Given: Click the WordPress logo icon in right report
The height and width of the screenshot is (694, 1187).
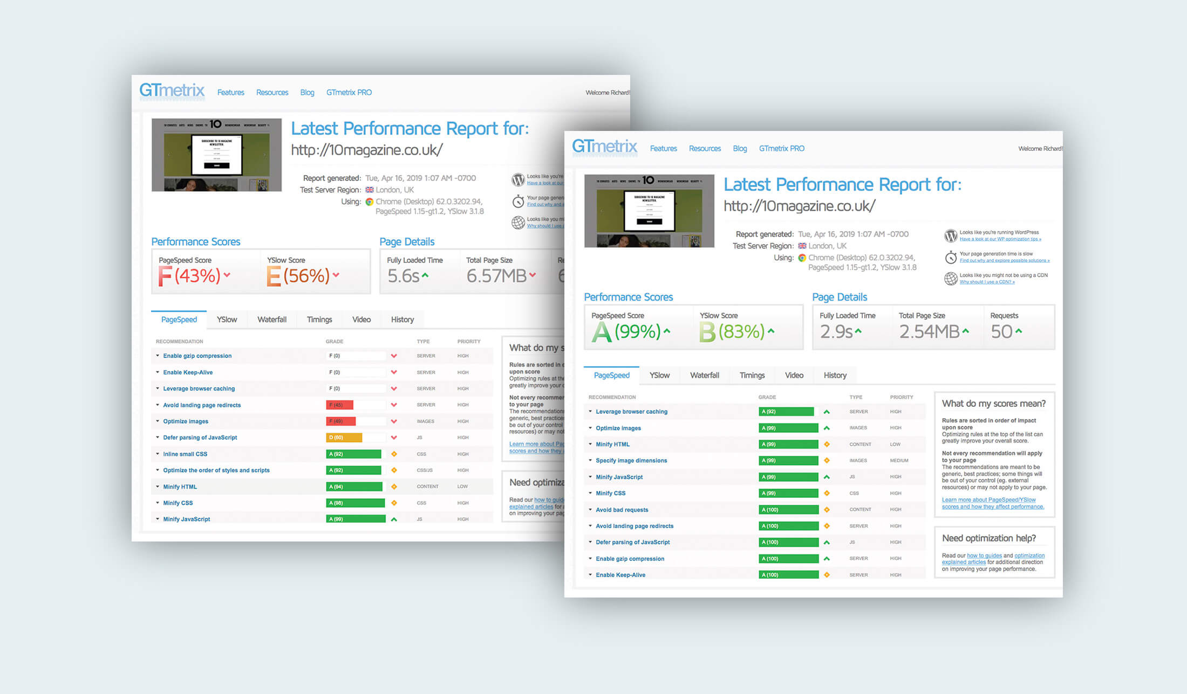Looking at the screenshot, I should tap(950, 235).
